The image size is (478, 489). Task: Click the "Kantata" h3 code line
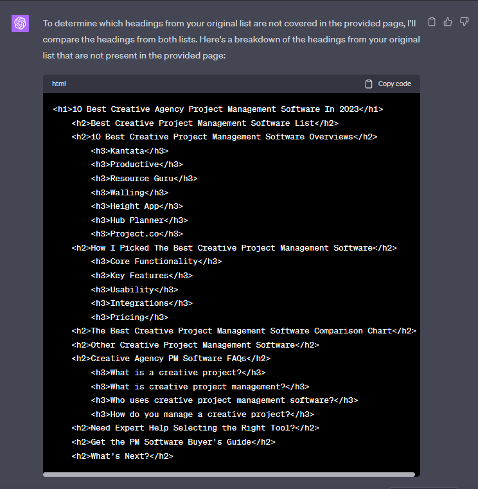coord(128,151)
